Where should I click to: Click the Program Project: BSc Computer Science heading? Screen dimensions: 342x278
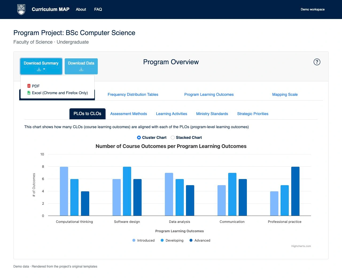(74, 33)
